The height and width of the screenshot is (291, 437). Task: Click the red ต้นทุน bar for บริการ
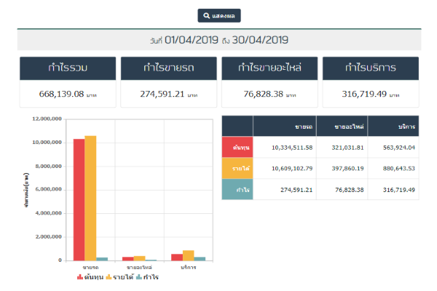point(177,257)
